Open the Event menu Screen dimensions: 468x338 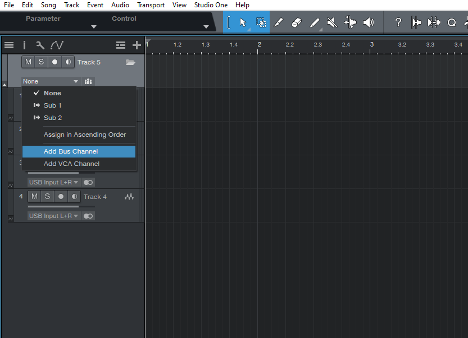(x=95, y=5)
